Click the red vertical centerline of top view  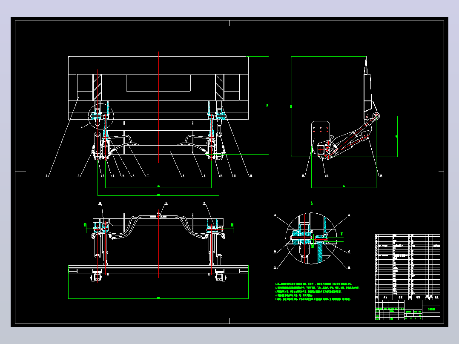(159, 107)
